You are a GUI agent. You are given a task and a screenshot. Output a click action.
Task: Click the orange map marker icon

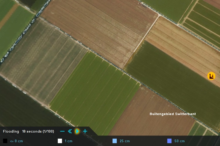click(211, 76)
